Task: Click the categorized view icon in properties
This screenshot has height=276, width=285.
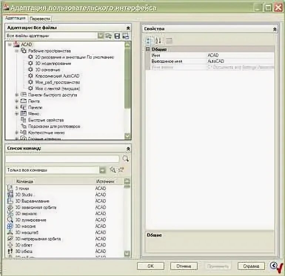Action: (149, 41)
